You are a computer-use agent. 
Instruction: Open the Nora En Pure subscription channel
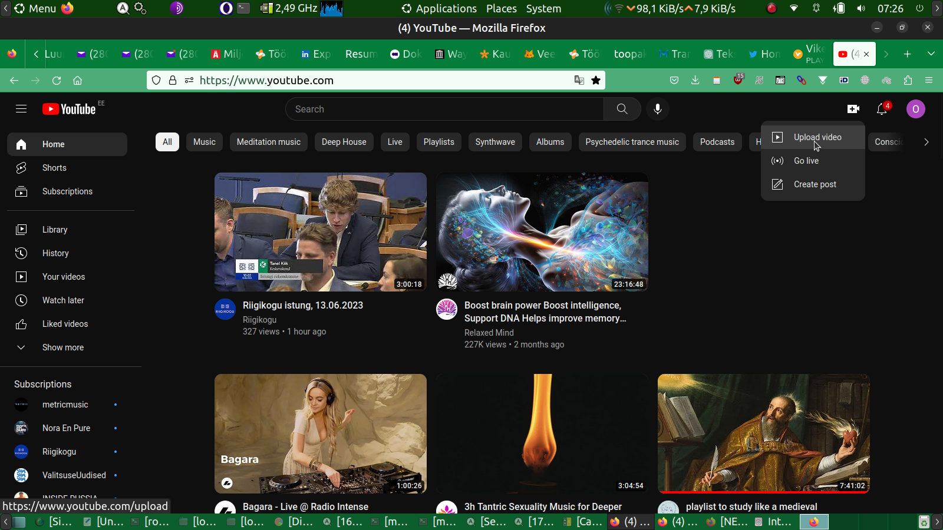click(66, 428)
